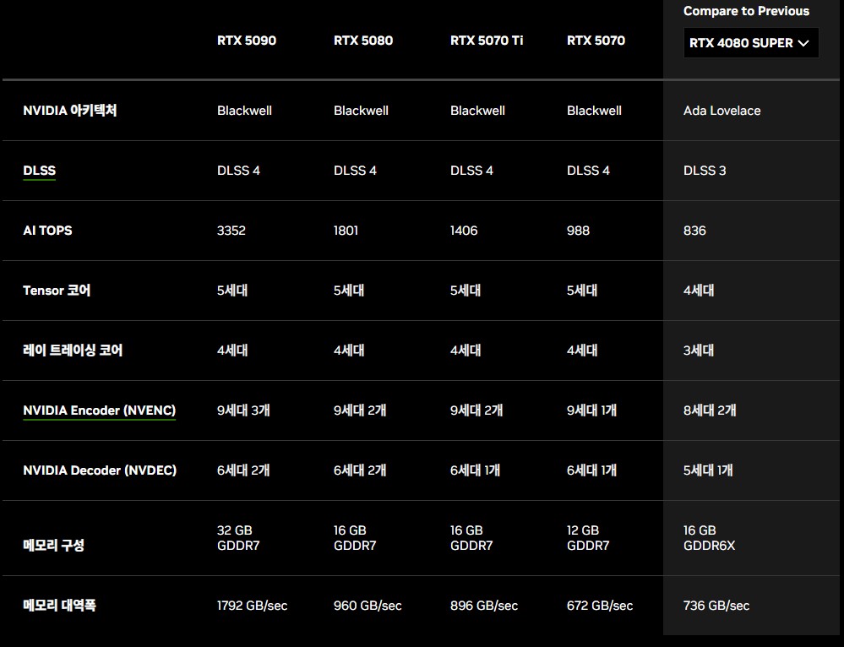
Task: Click the AI TOPS row label
Action: tap(47, 231)
